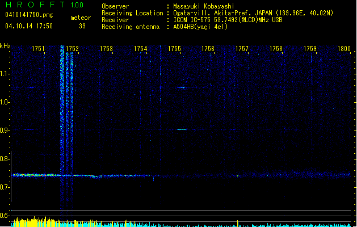Click the 1755 time marker
Screen dimensions: 357x227
click(174, 49)
